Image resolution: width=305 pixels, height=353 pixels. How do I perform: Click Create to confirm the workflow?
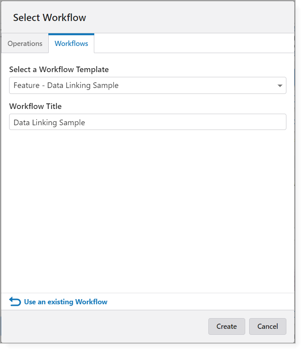coord(227,326)
